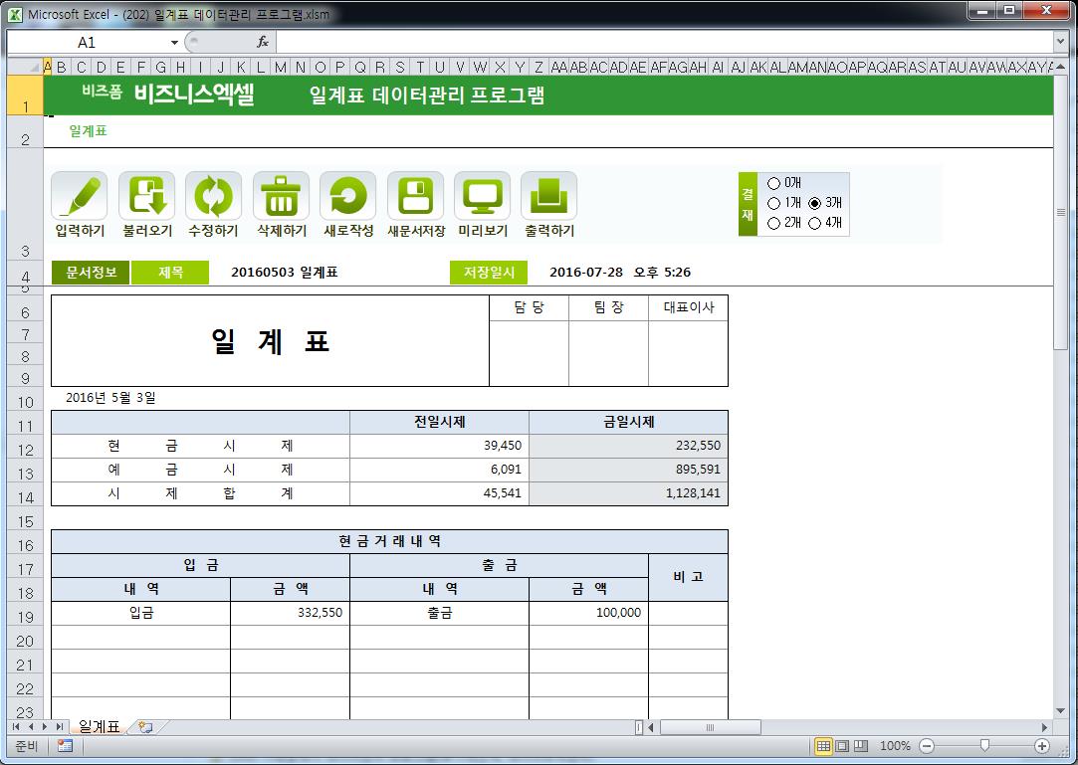Open the 불러오기 load icon
This screenshot has height=765, width=1078.
coord(146,197)
